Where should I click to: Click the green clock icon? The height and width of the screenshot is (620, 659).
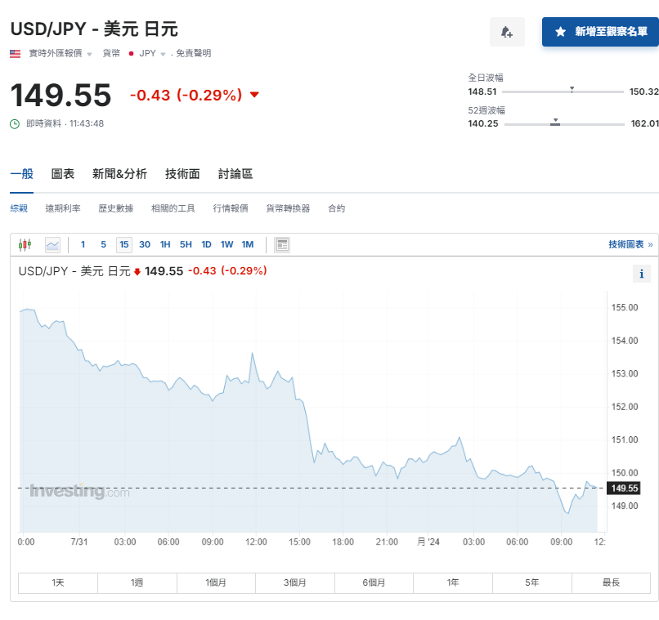tap(15, 123)
